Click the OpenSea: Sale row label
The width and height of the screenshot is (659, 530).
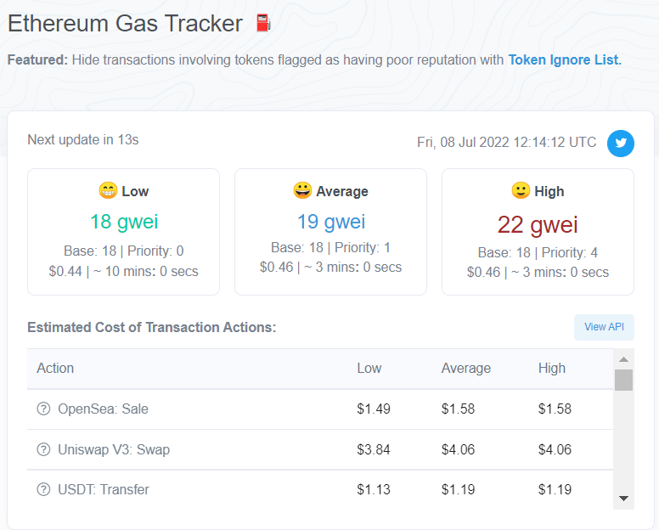tap(103, 409)
